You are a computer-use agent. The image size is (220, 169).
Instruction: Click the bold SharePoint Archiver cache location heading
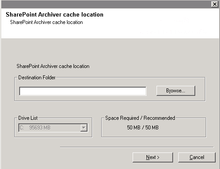54,14
